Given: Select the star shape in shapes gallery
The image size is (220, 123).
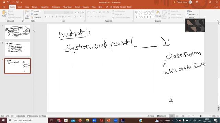Looking at the screenshot, I should click(150, 17).
